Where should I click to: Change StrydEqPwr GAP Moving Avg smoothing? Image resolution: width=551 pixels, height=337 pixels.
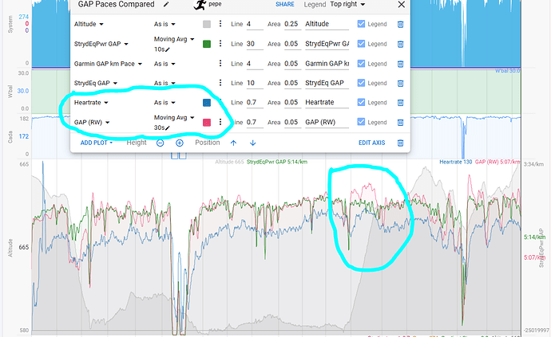[174, 39]
